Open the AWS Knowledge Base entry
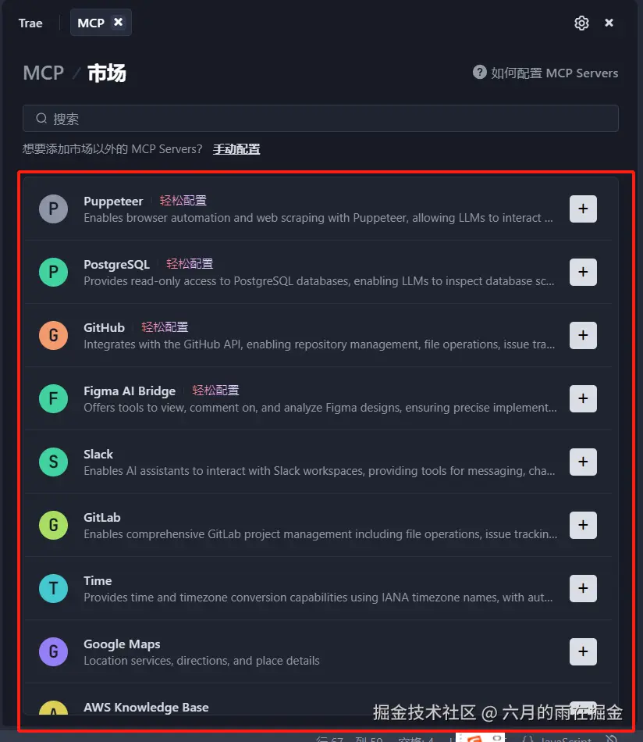The height and width of the screenshot is (742, 643). point(146,707)
